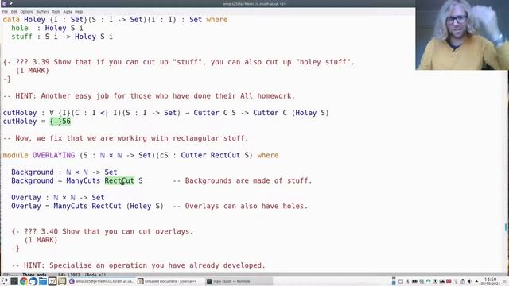The image size is (509, 286).
Task: Click 'ManyCuts' in the Overlay definition
Action: [71, 207]
